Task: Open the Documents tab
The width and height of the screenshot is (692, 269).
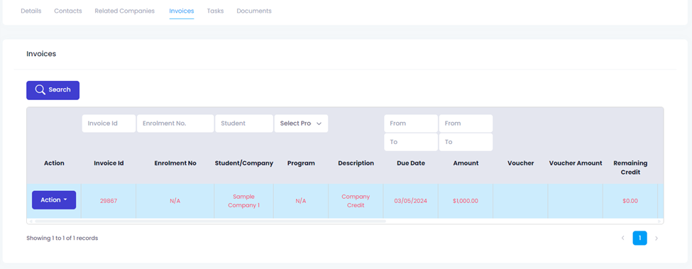Action: coord(254,11)
